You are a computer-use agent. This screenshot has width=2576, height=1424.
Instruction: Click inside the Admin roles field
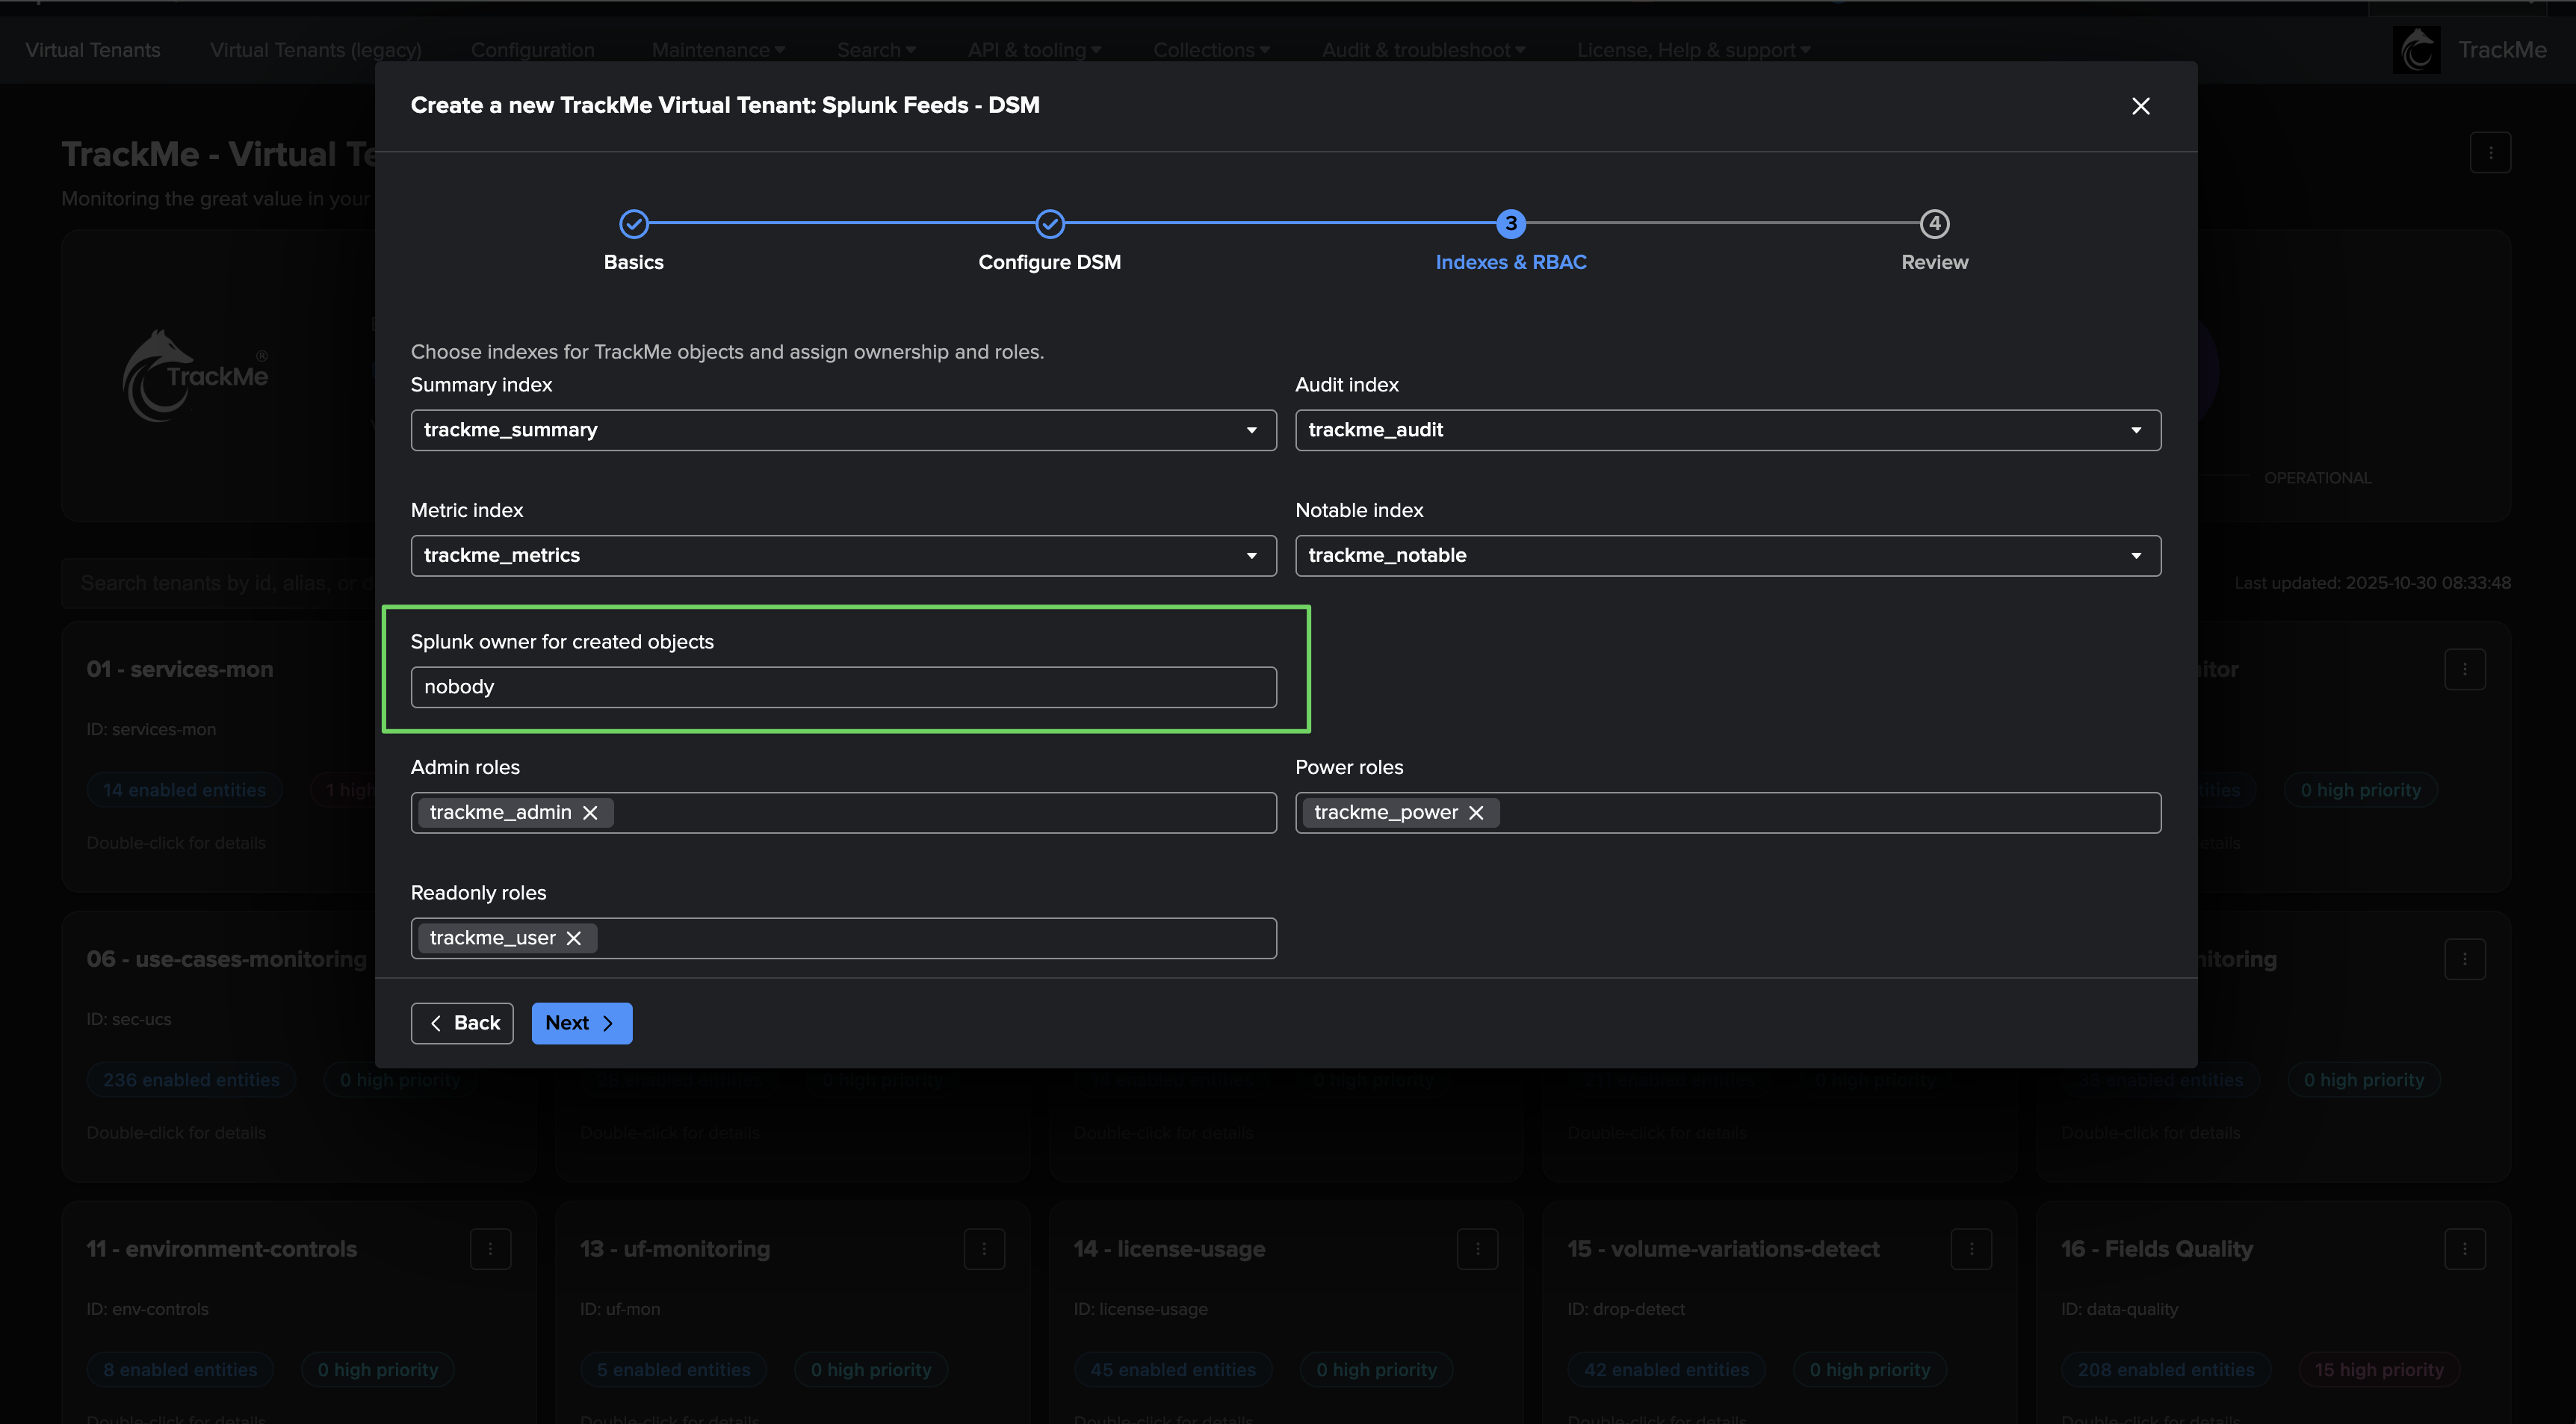point(940,813)
